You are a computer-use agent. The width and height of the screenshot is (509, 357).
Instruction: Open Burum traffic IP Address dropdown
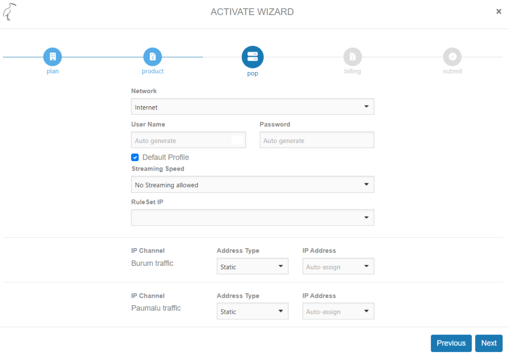(x=338, y=267)
